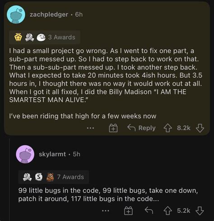Downvote zachpledger's comment
This screenshot has height=221, width=214.
(200, 128)
